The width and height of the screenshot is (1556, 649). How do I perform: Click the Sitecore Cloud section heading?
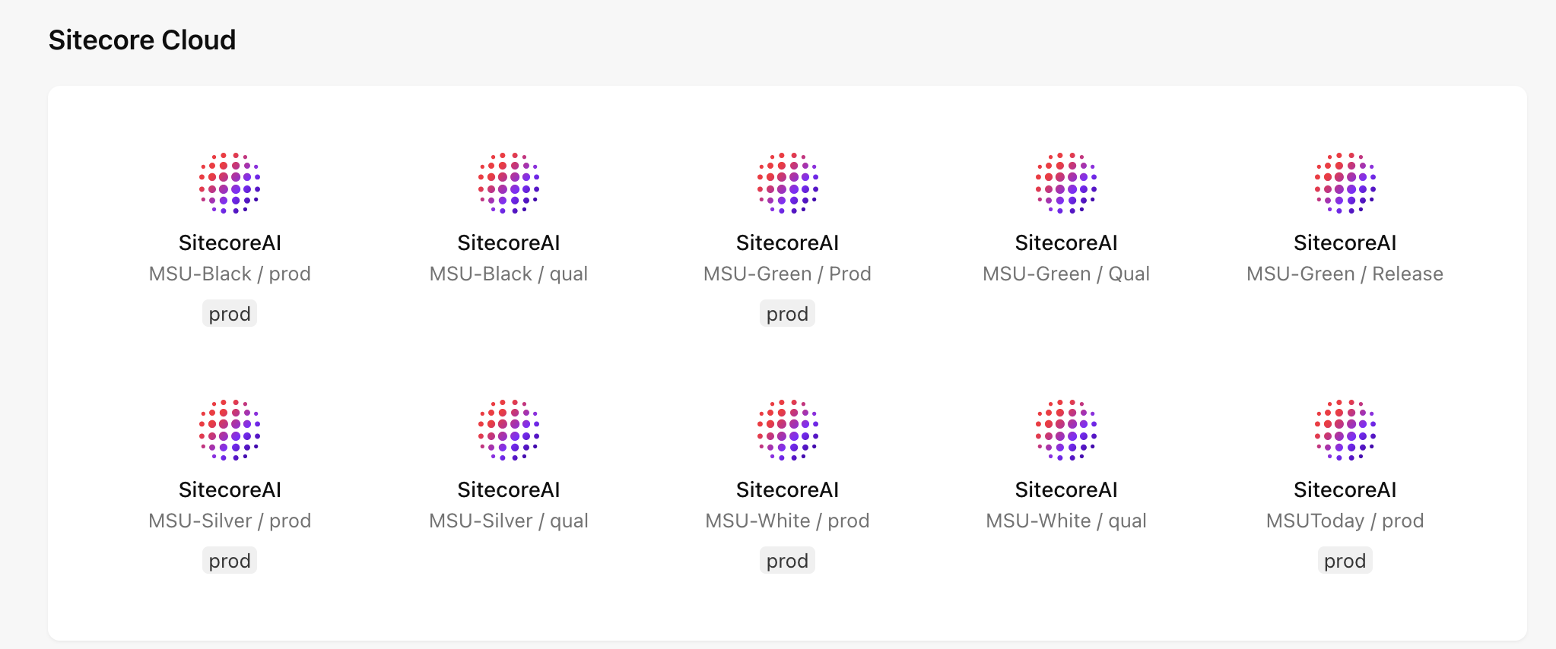(x=141, y=40)
